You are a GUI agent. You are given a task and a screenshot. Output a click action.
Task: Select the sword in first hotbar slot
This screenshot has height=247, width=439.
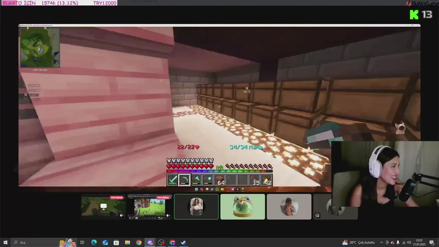pos(173,180)
